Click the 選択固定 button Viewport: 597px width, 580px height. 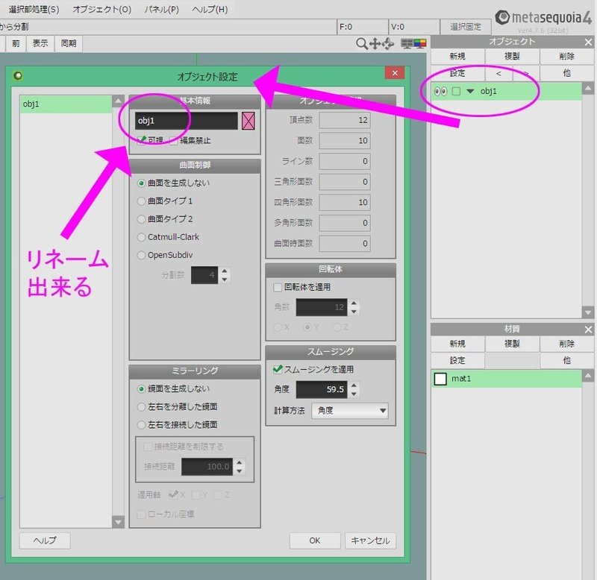coord(466,27)
